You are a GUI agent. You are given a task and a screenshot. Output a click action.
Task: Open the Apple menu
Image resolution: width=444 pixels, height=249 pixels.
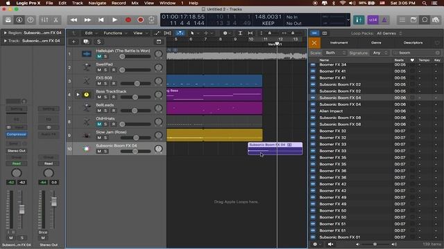tap(8, 3)
